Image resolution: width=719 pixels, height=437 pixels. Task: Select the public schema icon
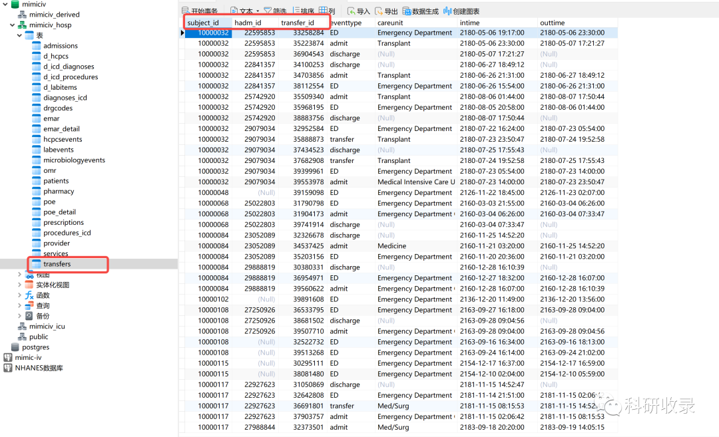[x=22, y=337]
